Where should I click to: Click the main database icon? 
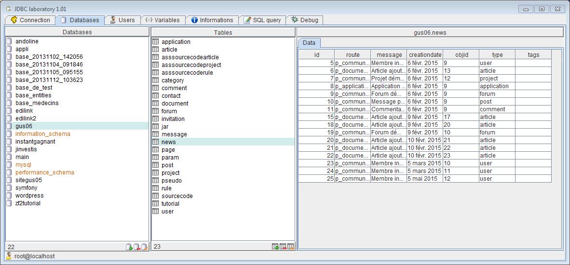[x=9, y=157]
